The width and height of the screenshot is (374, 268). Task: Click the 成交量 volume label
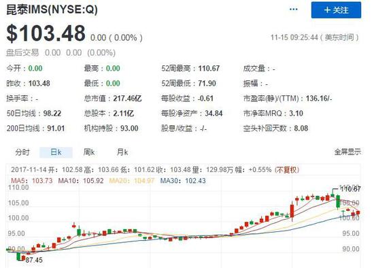(254, 69)
